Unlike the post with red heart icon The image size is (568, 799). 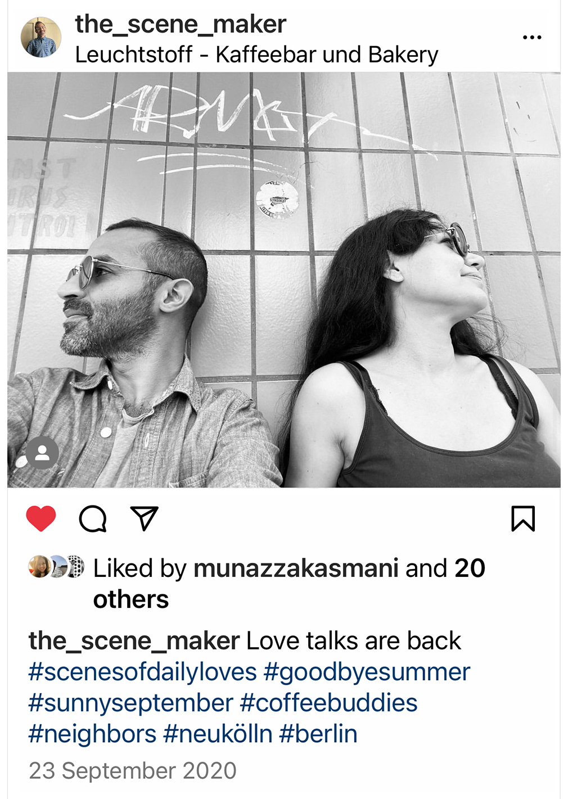point(41,518)
